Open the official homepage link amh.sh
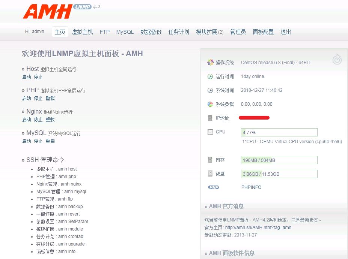Image resolution: width=348 pixels, height=259 pixels. pyautogui.click(x=258, y=227)
